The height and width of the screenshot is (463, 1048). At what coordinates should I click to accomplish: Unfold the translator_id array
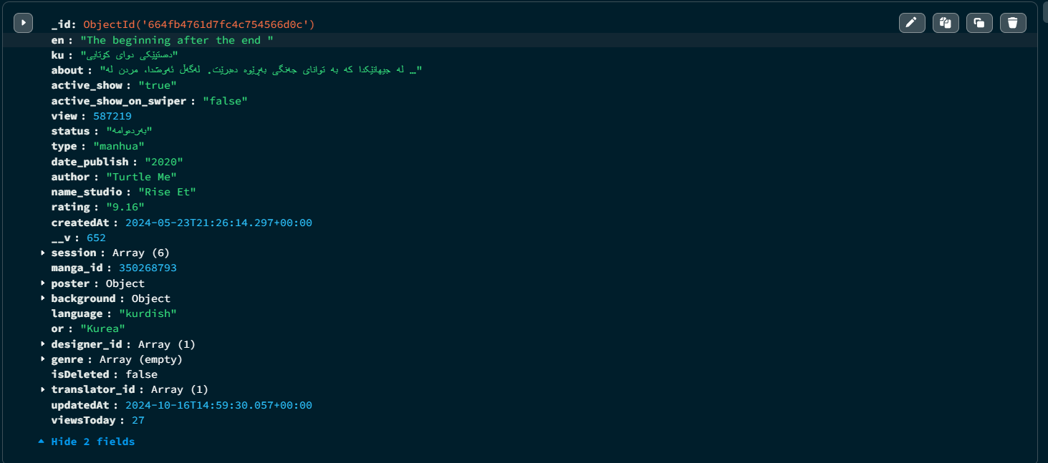coord(43,390)
